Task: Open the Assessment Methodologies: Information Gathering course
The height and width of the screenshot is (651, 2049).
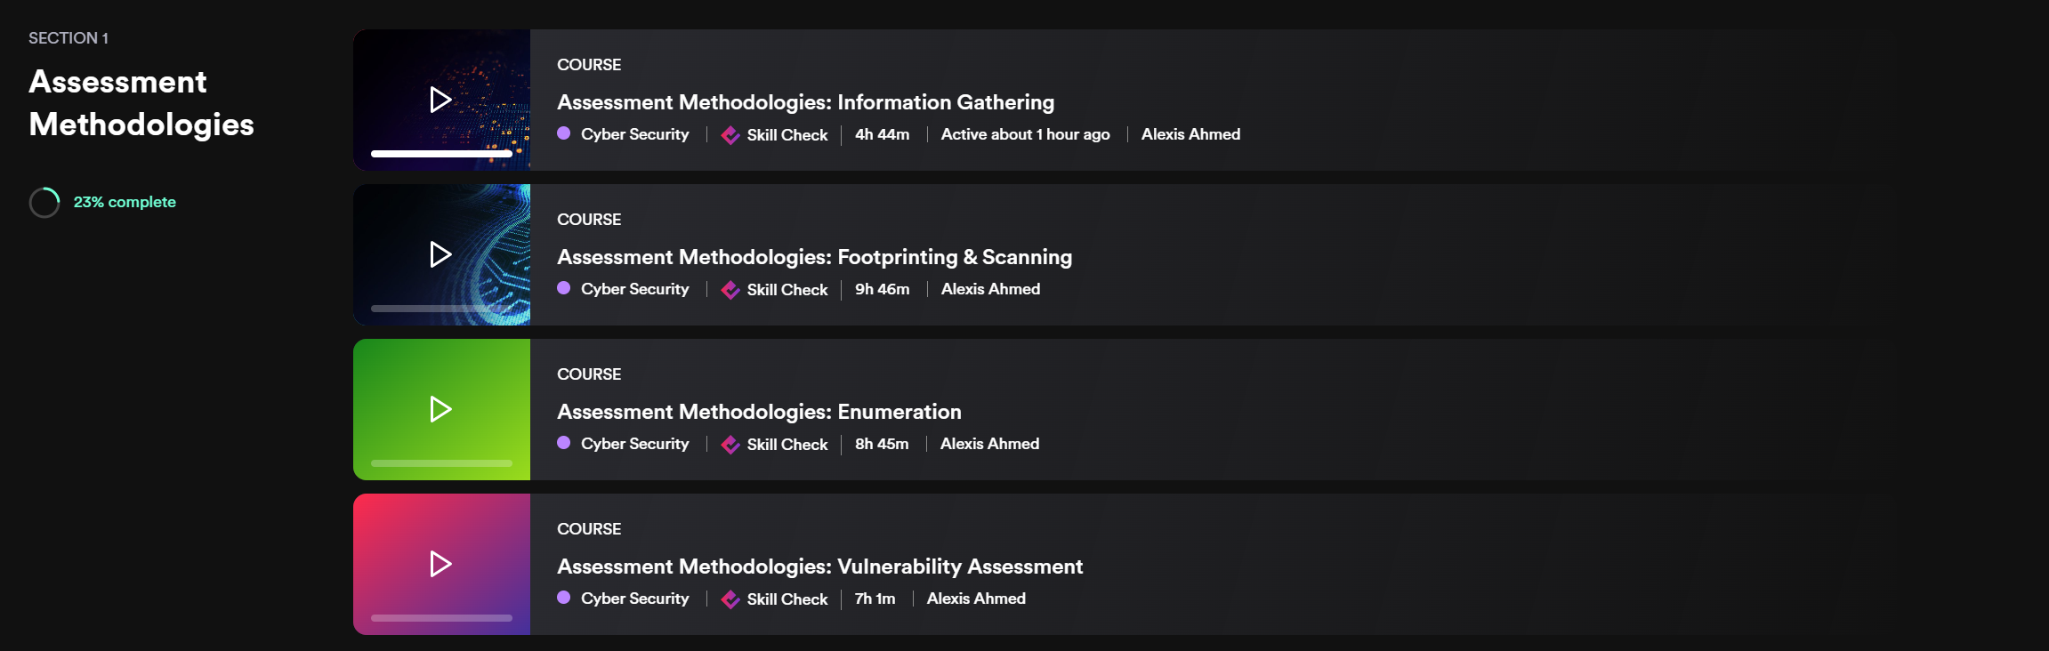Action: pos(805,101)
